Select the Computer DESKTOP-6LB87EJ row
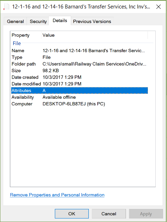167x222 pixels. [x=80, y=104]
